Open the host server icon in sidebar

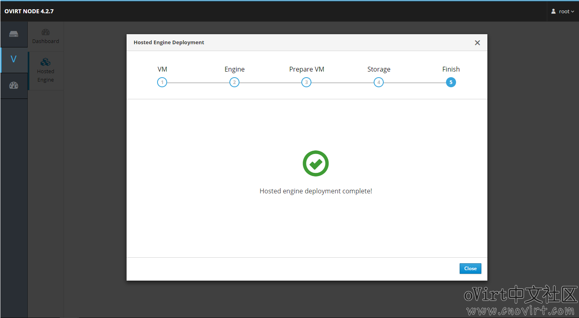[x=14, y=34]
